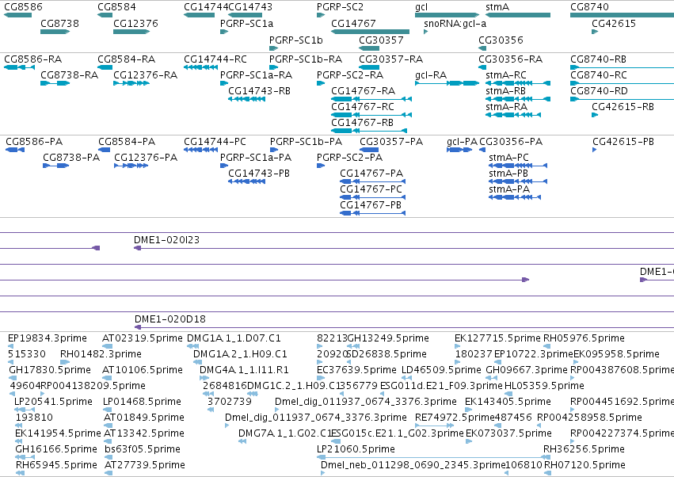Click the 'DMG4A.1_1.I11.R1' label

click(x=244, y=370)
